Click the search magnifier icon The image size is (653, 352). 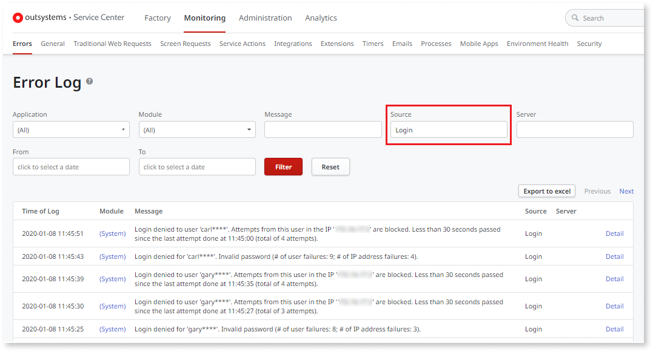(x=575, y=18)
